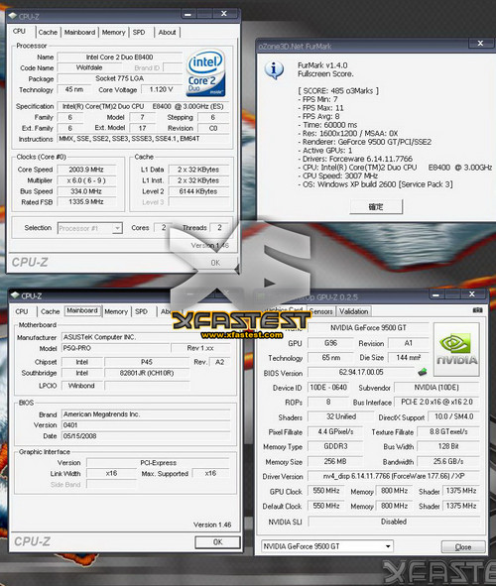Click the Driver Version field nv4_disp 6.14.11.7766
This screenshot has width=496, height=586.
pyautogui.click(x=394, y=476)
